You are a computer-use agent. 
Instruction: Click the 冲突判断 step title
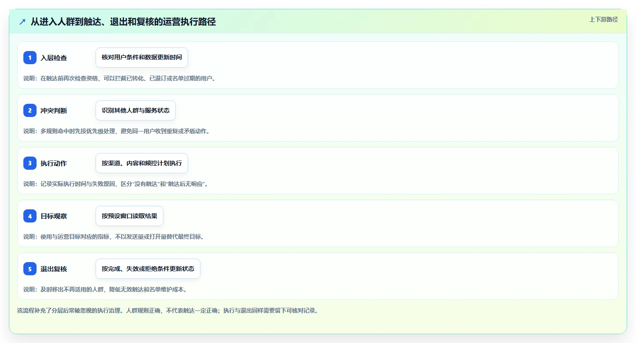[54, 110]
